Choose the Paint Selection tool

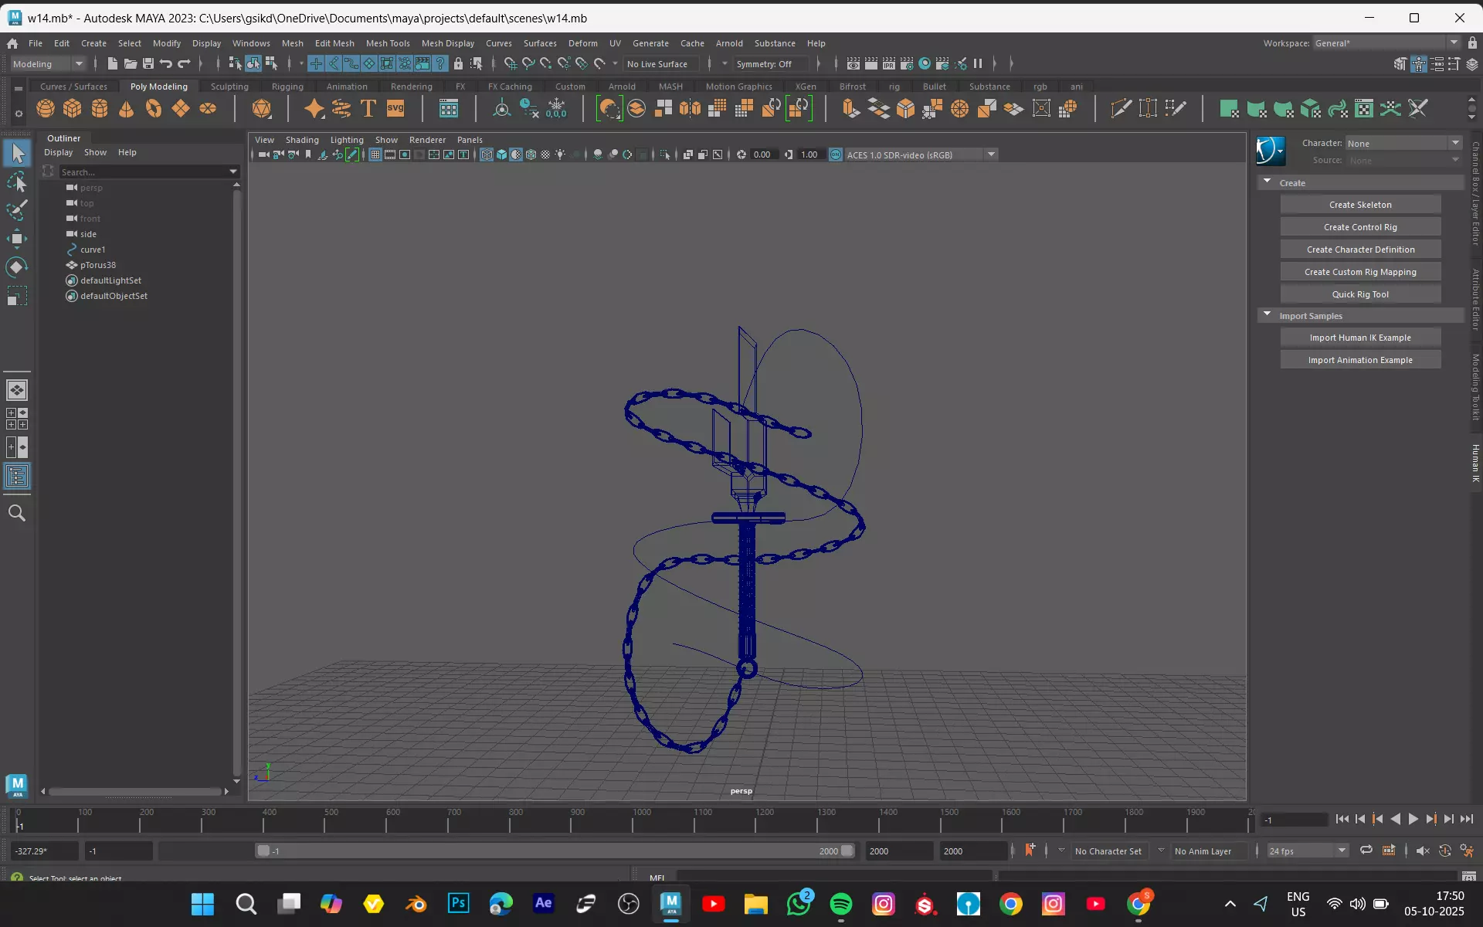click(x=17, y=210)
